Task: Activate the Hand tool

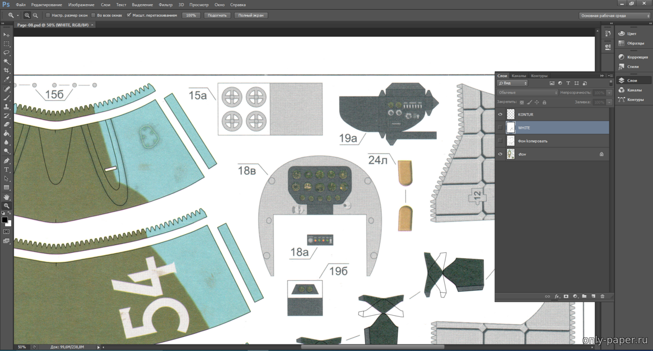Action: [x=7, y=197]
